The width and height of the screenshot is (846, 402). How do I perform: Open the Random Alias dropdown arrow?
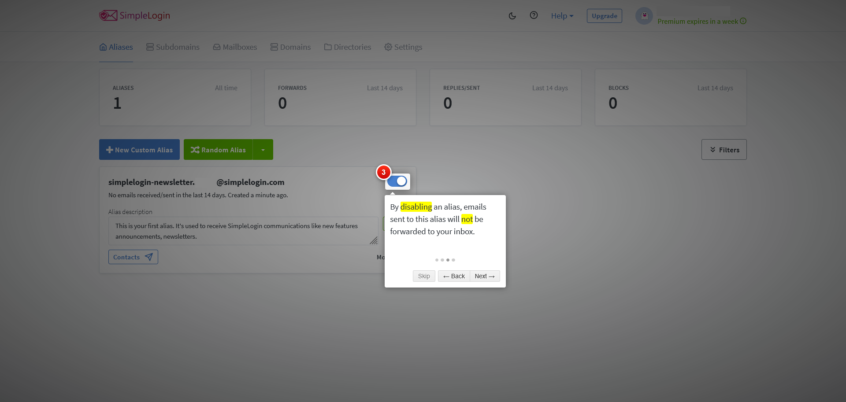pyautogui.click(x=263, y=150)
